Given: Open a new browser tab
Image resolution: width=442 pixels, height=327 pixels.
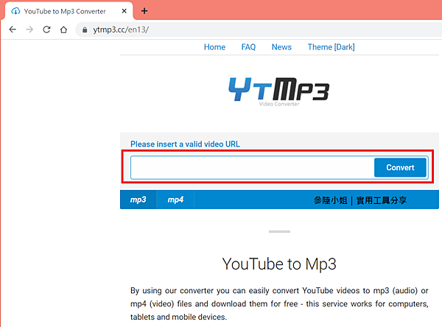Looking at the screenshot, I should click(144, 11).
